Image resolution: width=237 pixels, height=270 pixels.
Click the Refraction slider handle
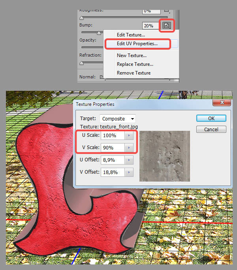coord(82,63)
